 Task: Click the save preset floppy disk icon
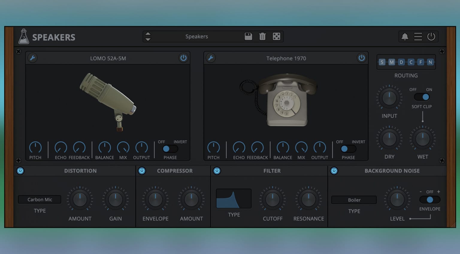point(249,36)
